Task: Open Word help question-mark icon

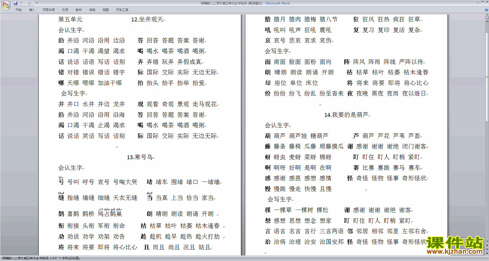Action: (x=486, y=10)
